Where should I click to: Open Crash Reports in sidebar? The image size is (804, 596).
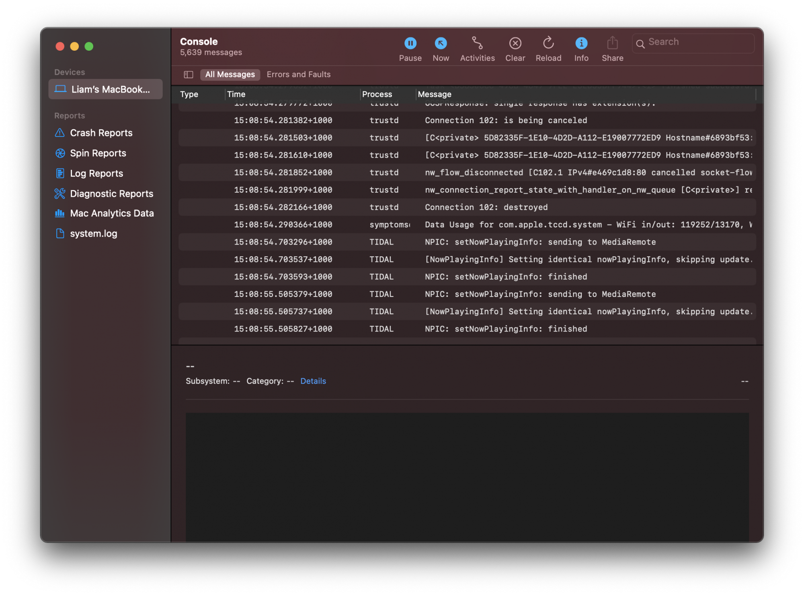[101, 133]
